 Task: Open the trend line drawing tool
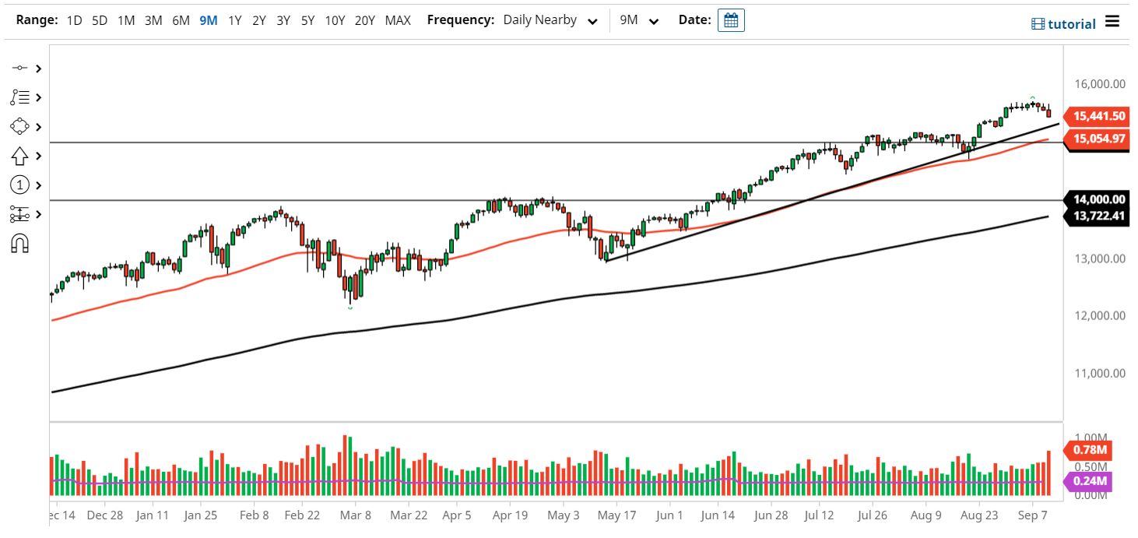(21, 97)
